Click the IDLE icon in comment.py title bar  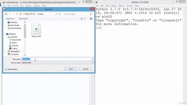coord(4,2)
